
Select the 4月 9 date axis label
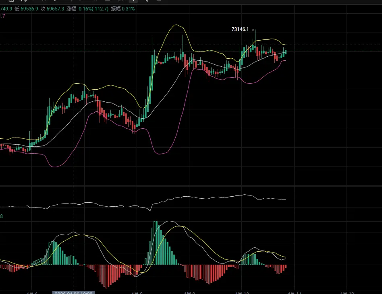coord(189,292)
